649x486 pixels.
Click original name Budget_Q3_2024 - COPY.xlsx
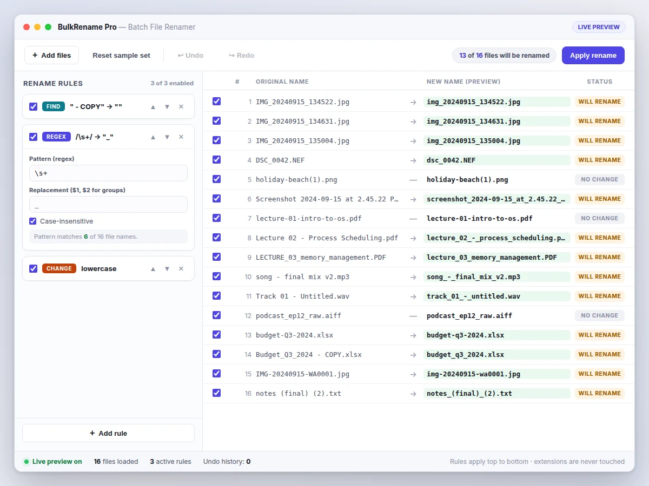pos(309,354)
